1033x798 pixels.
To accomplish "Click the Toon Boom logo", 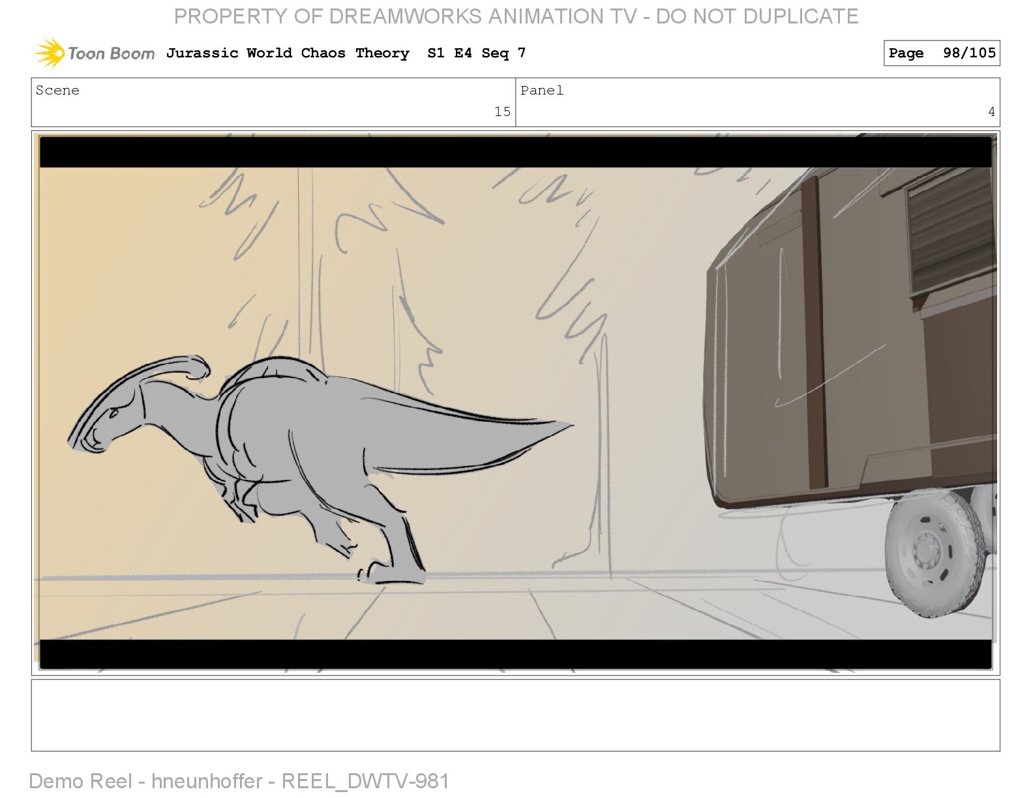I will [x=95, y=53].
